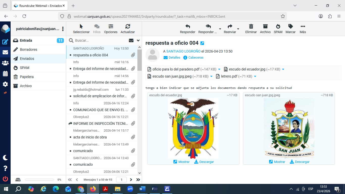The height and width of the screenshot is (194, 345).
Task: Open contacts from the left sidebar
Action: pos(5,63)
